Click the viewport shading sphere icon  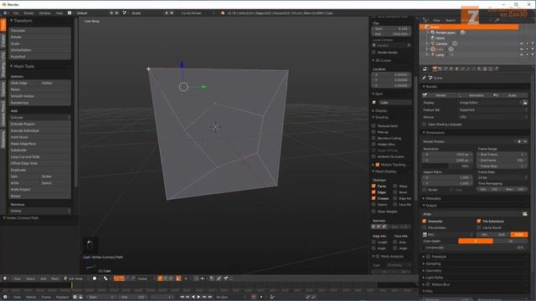point(95,278)
